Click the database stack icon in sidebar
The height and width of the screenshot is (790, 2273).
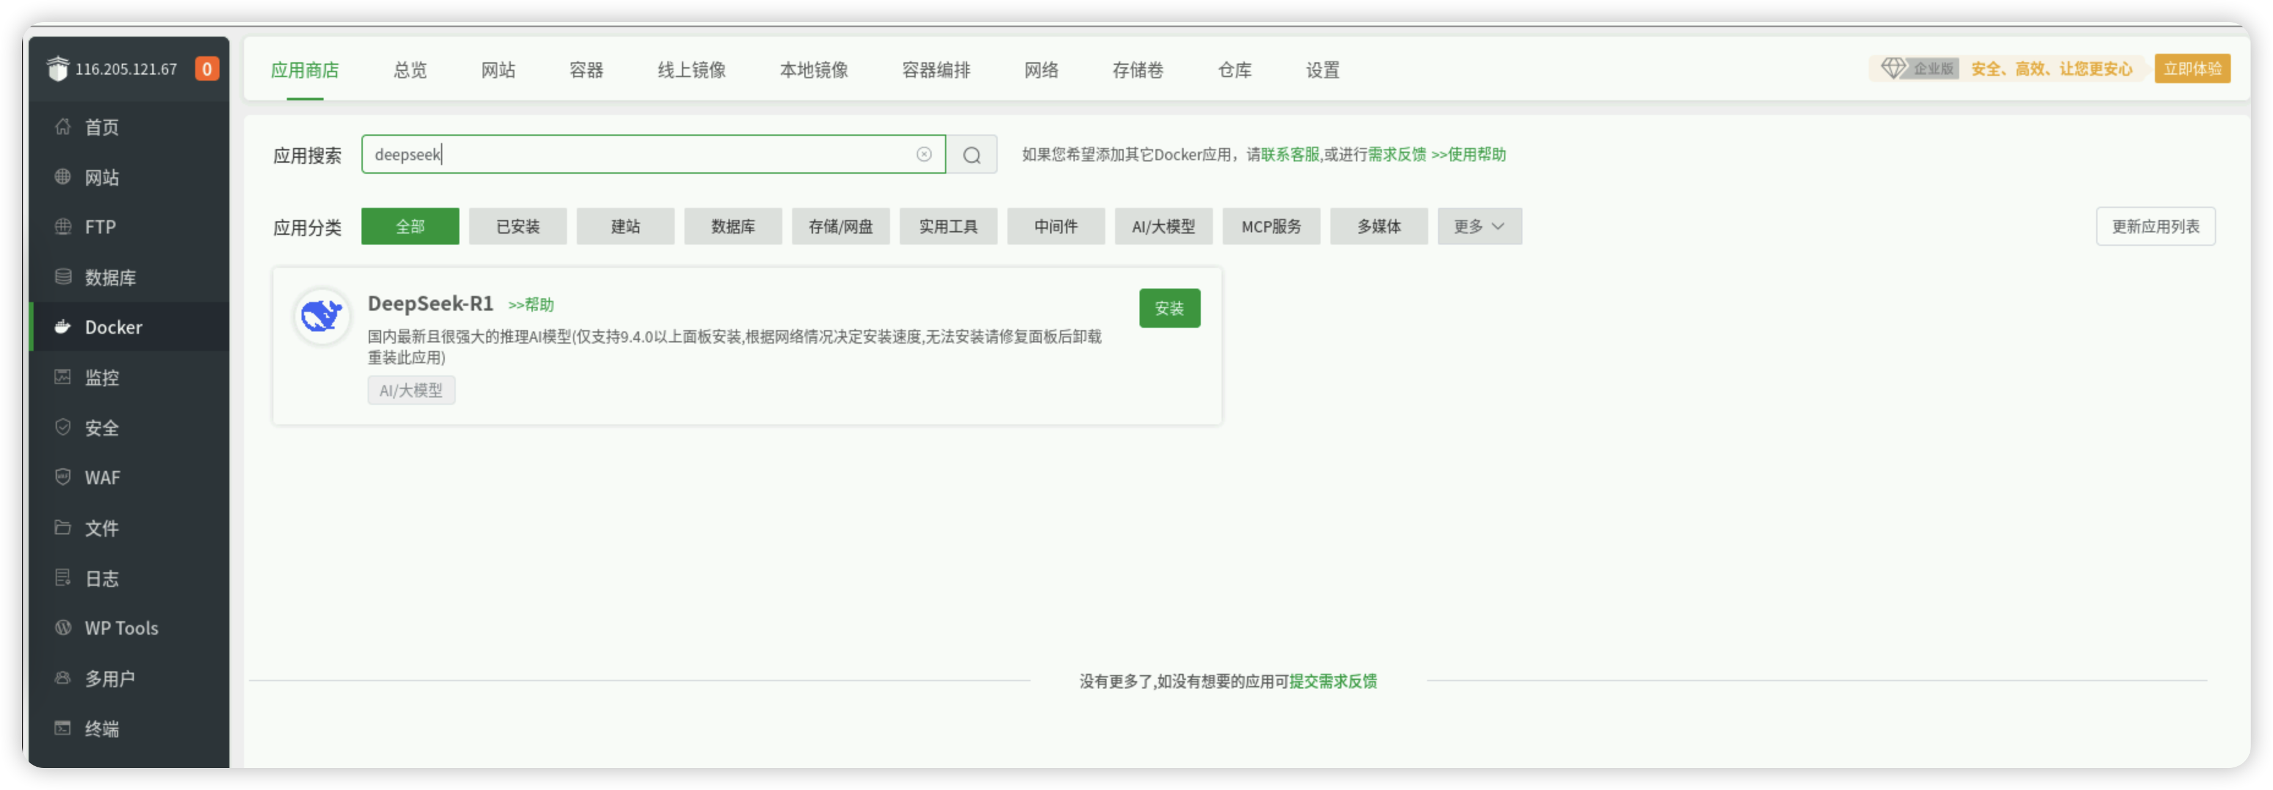point(62,277)
